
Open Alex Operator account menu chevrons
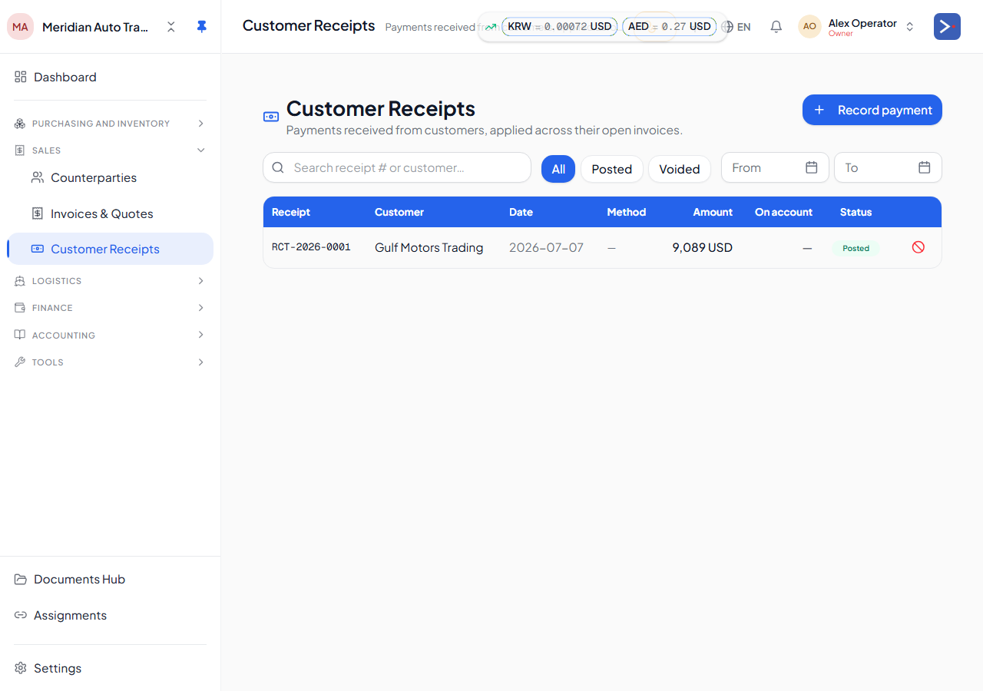coord(910,27)
